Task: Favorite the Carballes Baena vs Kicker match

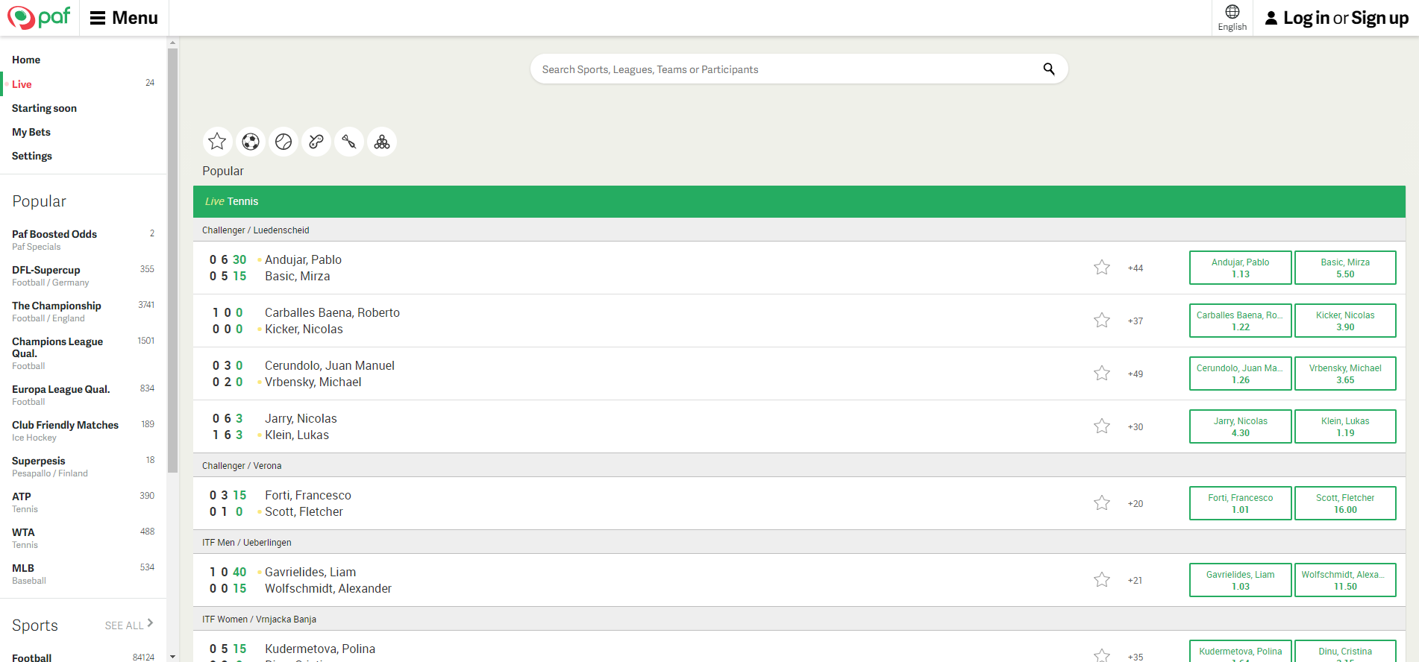Action: (1102, 321)
